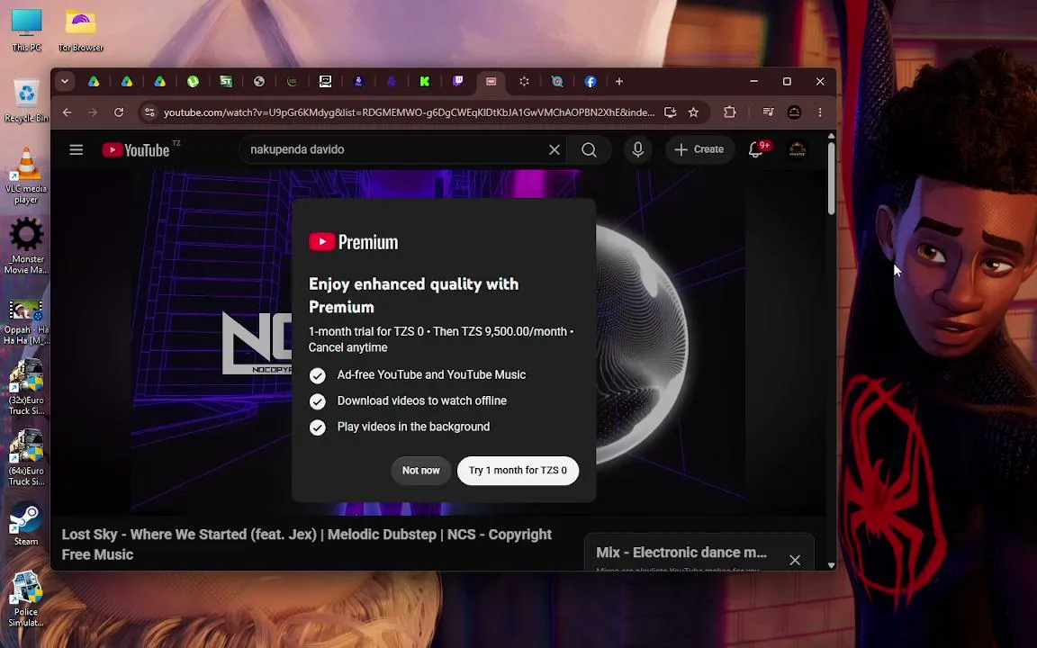Select (32x)Euro Truck Si... shortcut
Viewport: 1037px width, 648px height.
[26, 388]
